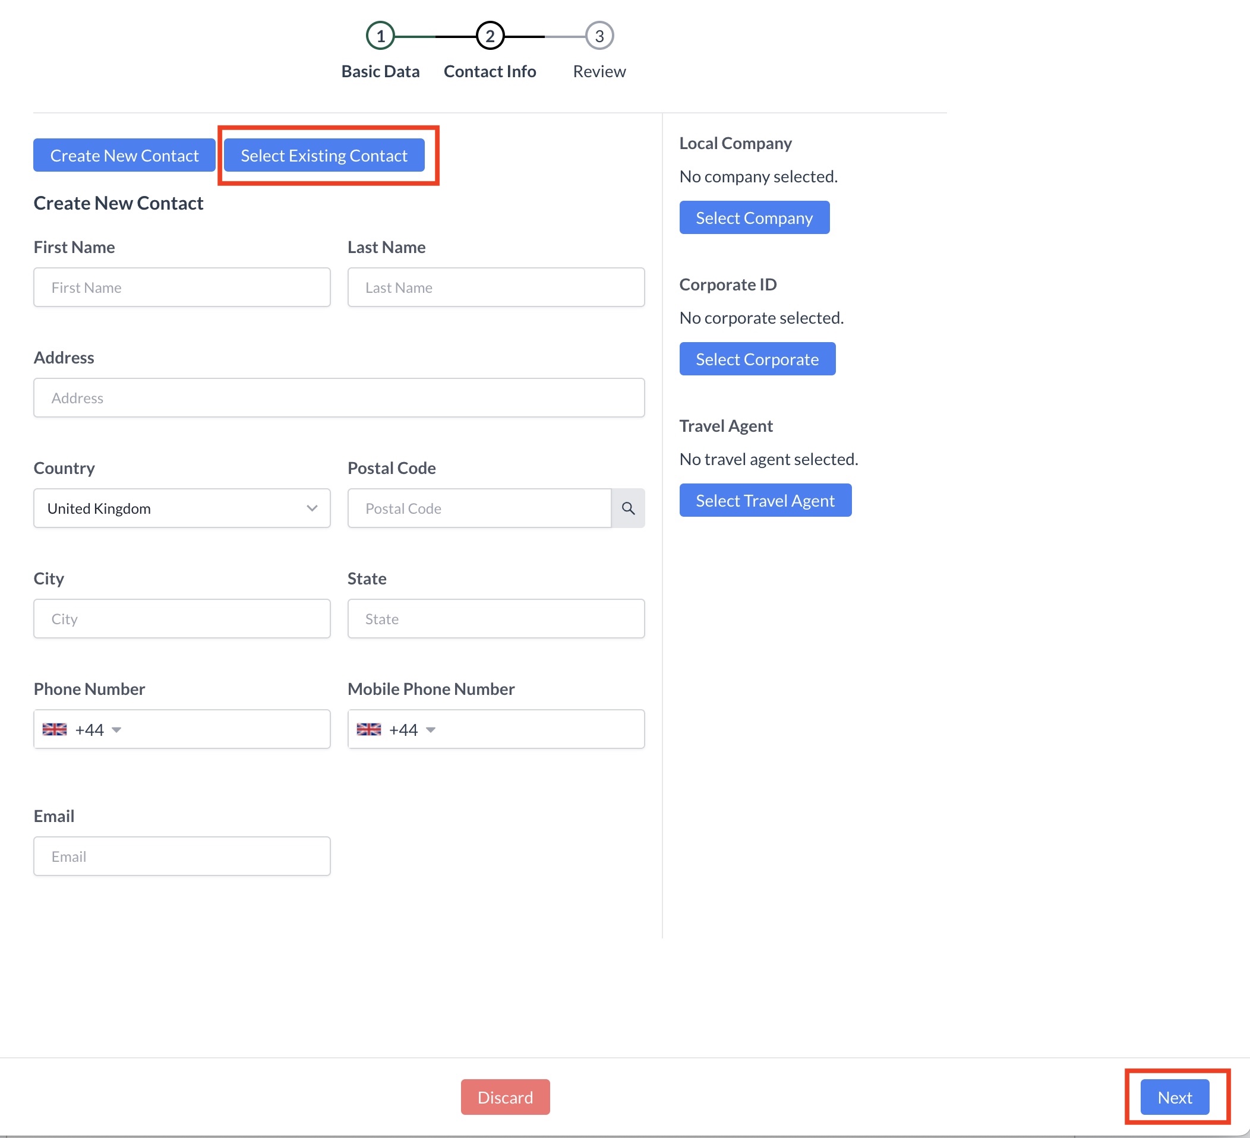Viewport: 1250px width, 1138px height.
Task: Open the Country dropdown showing United Kingdom
Action: click(x=182, y=508)
